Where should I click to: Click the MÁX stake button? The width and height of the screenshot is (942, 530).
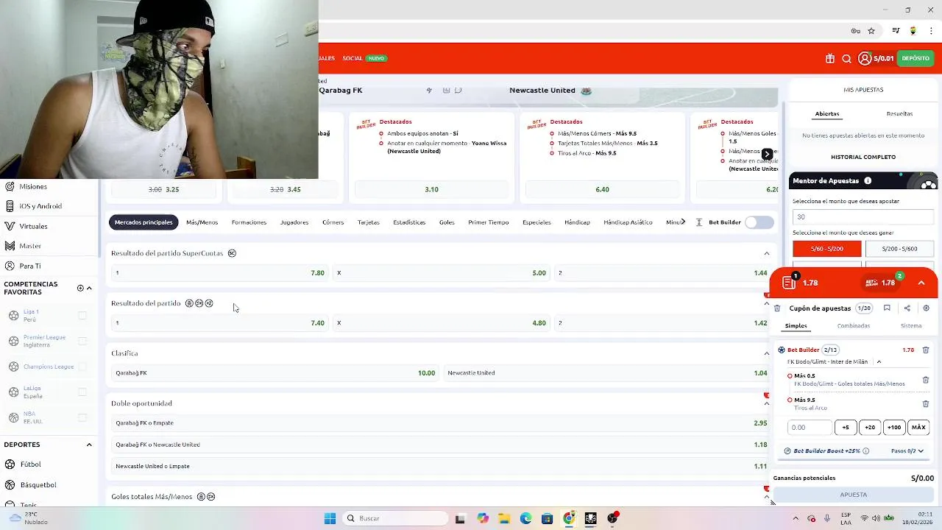coord(918,428)
